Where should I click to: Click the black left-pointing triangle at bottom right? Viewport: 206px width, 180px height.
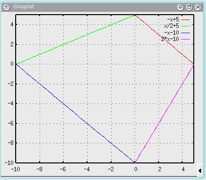[200, 171]
